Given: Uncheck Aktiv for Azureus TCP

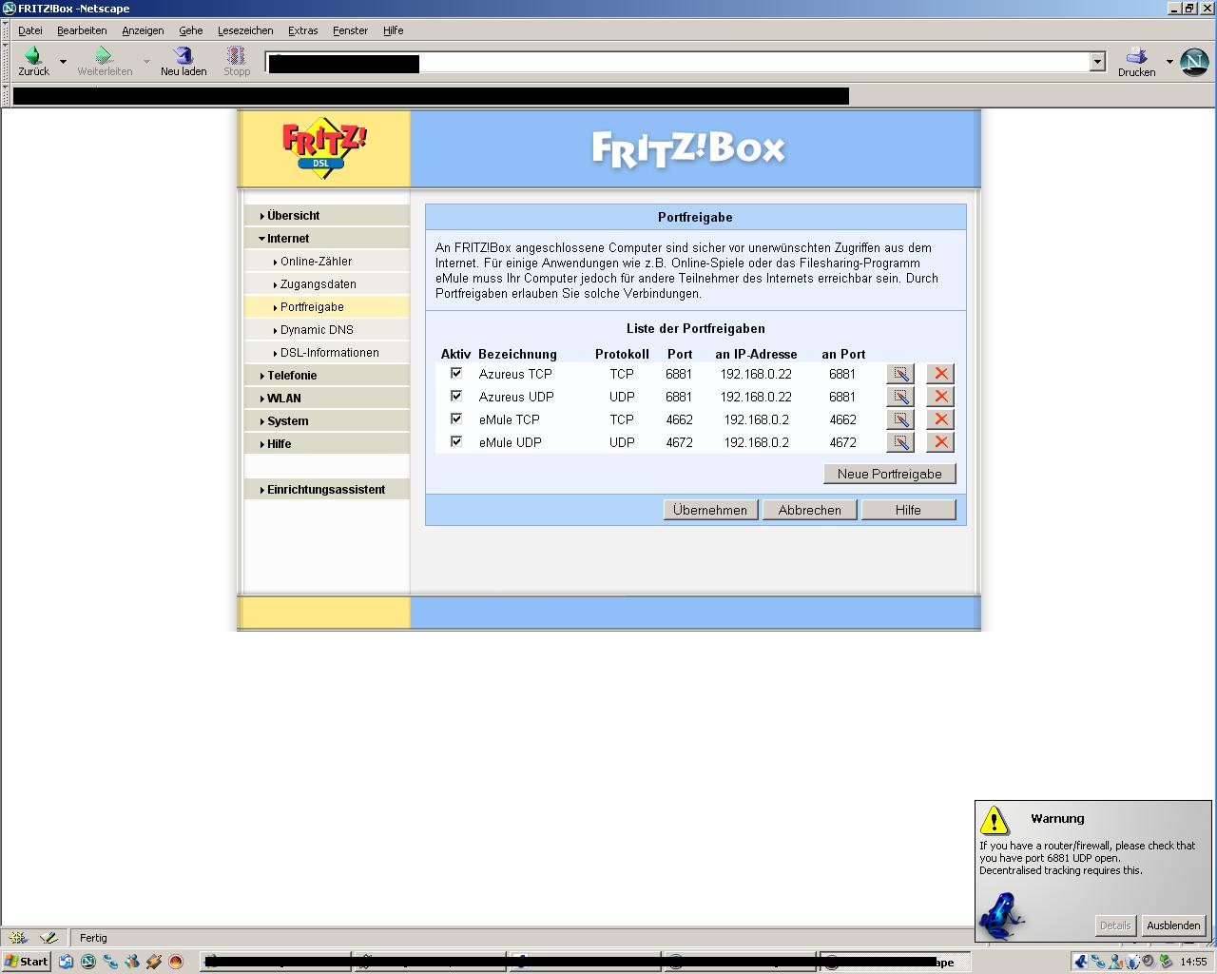Looking at the screenshot, I should (x=456, y=373).
